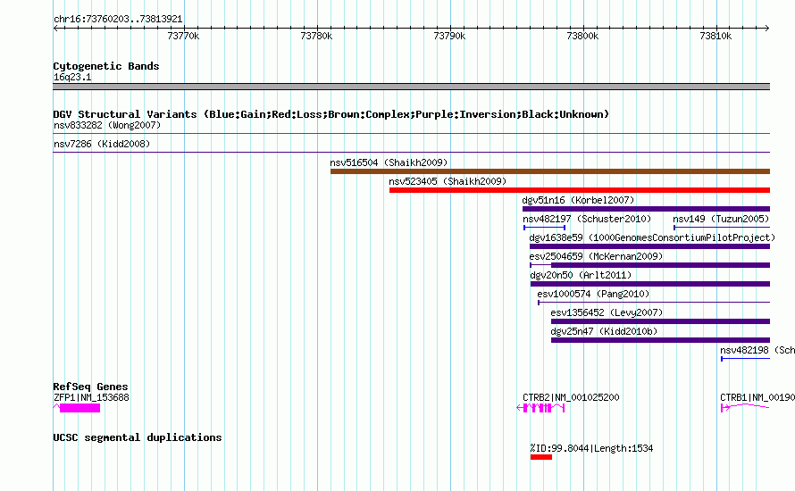Screen dimensions: 795x491
Task: Click the ruler's left arrowhead
Action: pos(55,29)
